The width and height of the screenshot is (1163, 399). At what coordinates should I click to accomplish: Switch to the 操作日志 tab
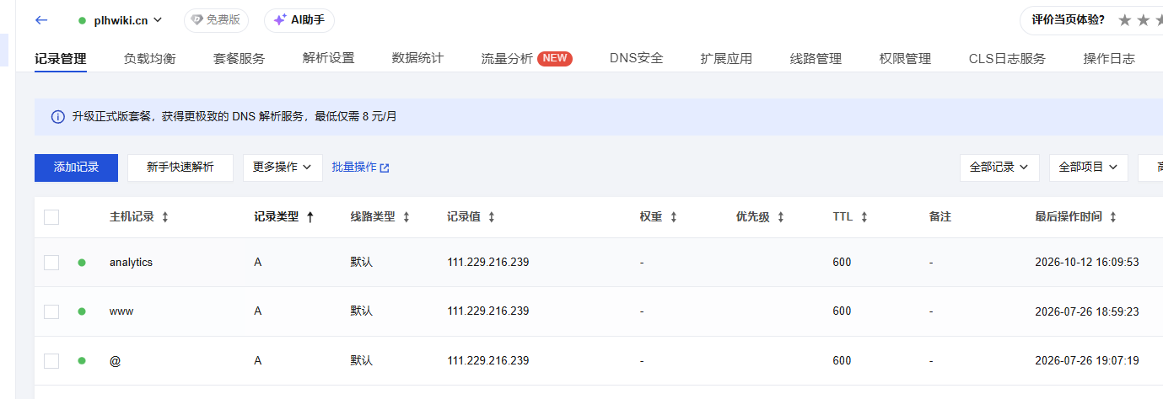[x=1110, y=59]
